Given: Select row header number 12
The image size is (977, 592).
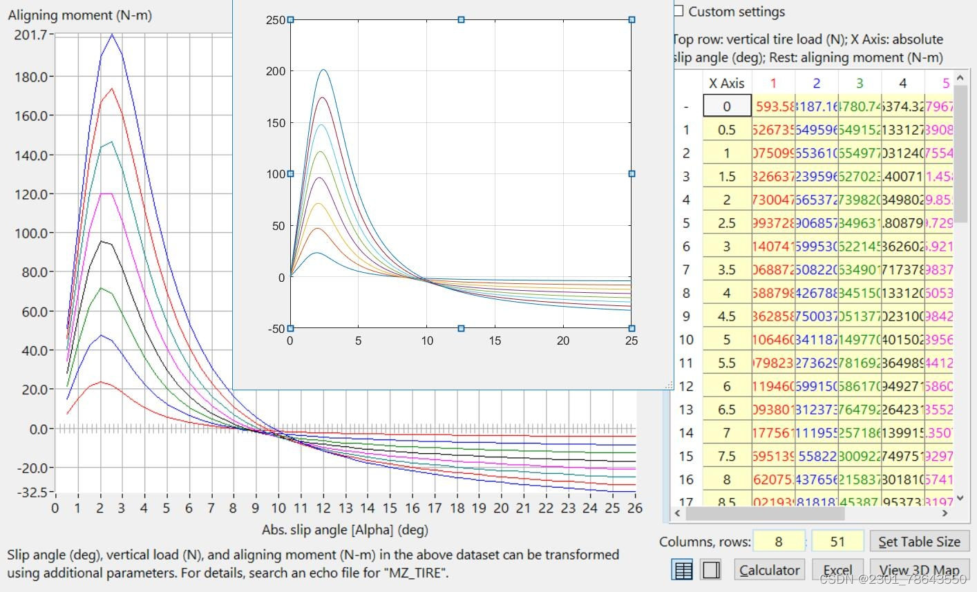Looking at the screenshot, I should coord(686,386).
